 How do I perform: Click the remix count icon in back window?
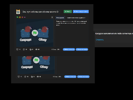pyautogui.click(x=32, y=77)
